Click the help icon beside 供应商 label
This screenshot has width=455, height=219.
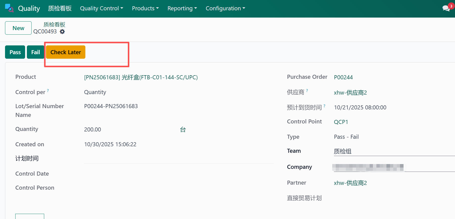click(x=307, y=91)
